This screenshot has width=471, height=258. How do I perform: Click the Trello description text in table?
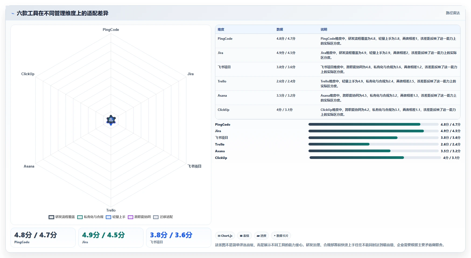tap(388, 84)
